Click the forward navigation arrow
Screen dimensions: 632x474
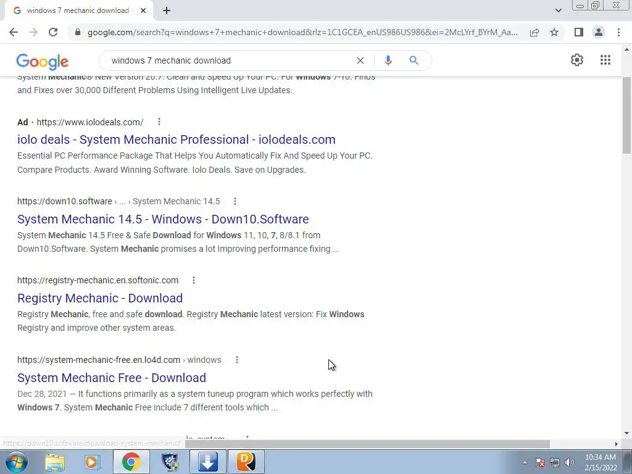(x=33, y=32)
